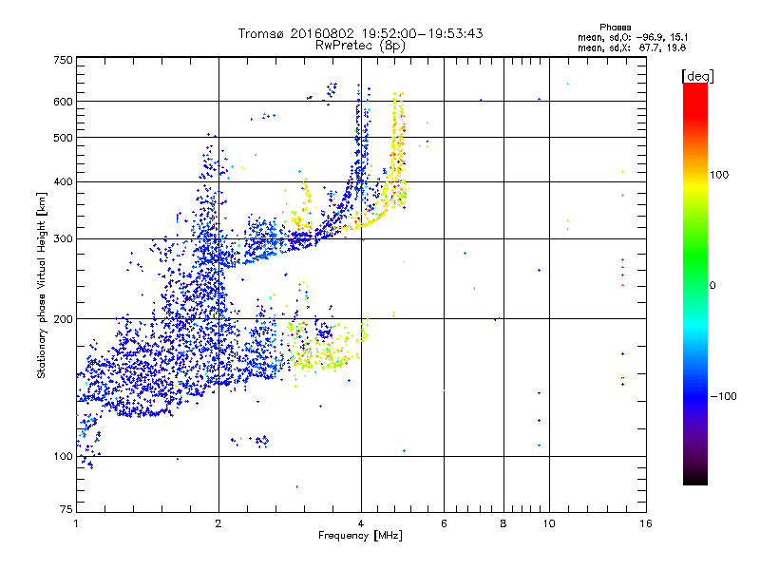Click the y-axis tick label '750'
Image resolution: width=760 pixels, height=570 pixels.
(x=63, y=60)
